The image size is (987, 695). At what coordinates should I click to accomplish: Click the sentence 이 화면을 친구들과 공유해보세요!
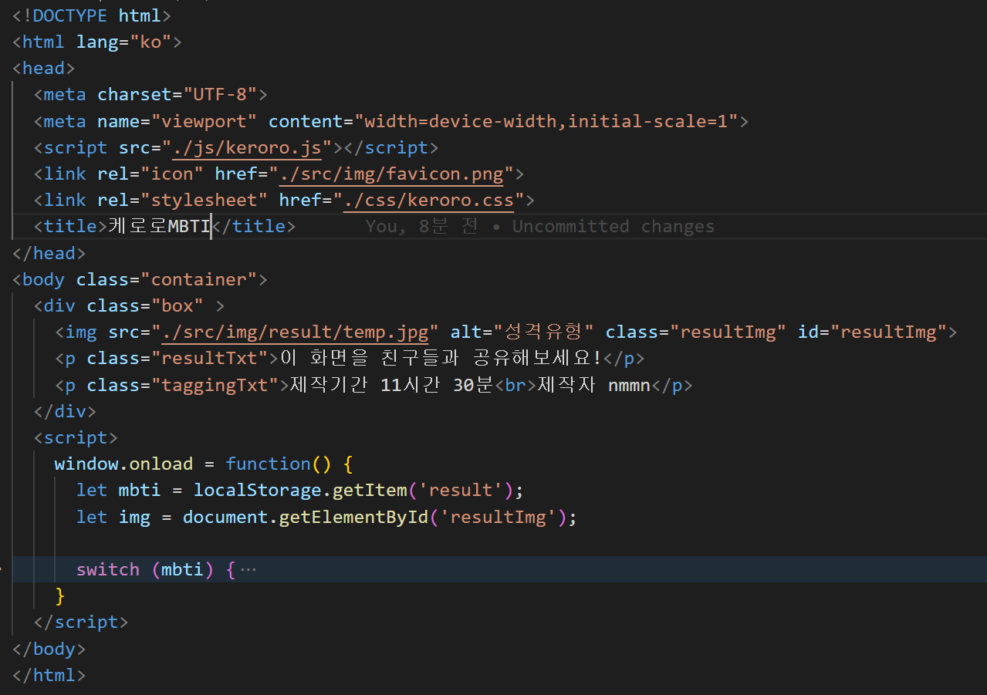439,358
